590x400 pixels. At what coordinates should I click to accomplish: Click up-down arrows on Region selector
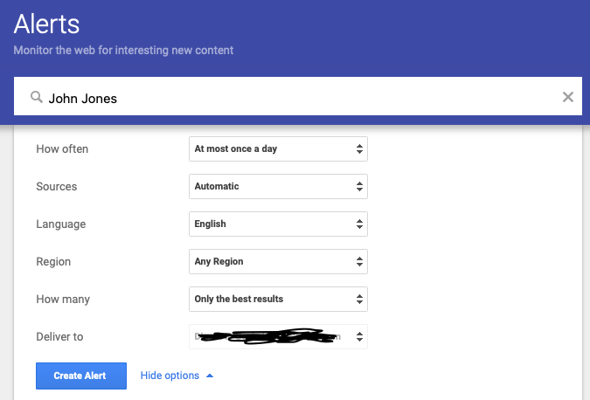[359, 262]
